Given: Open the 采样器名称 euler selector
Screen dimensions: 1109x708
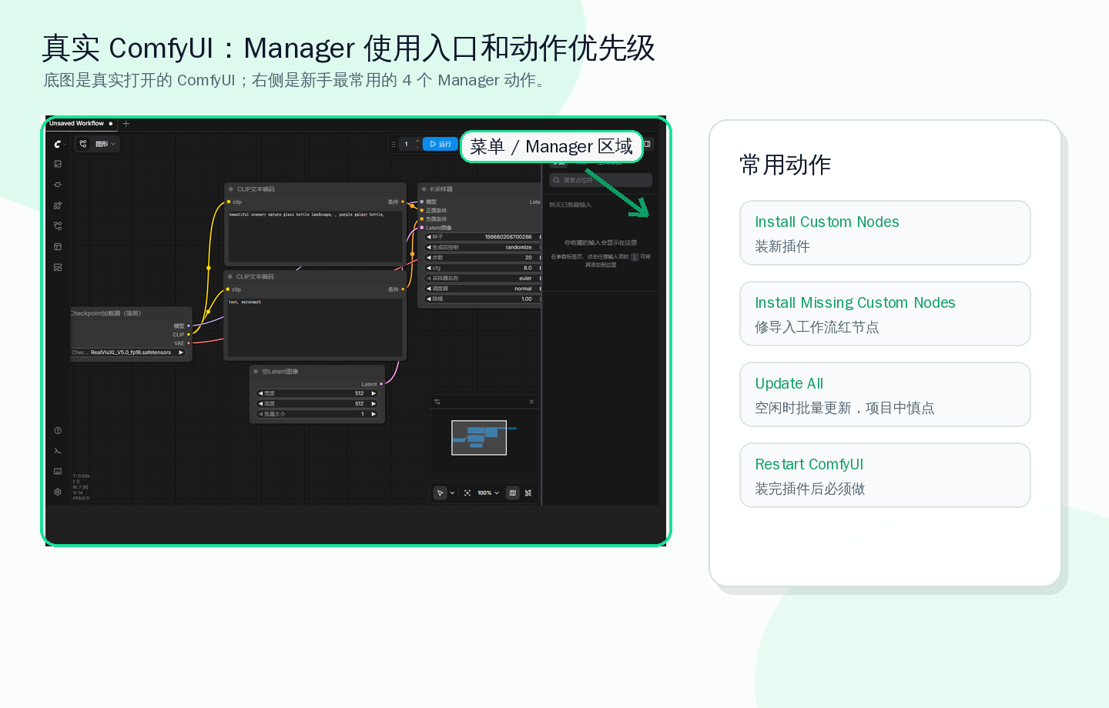Looking at the screenshot, I should click(483, 279).
